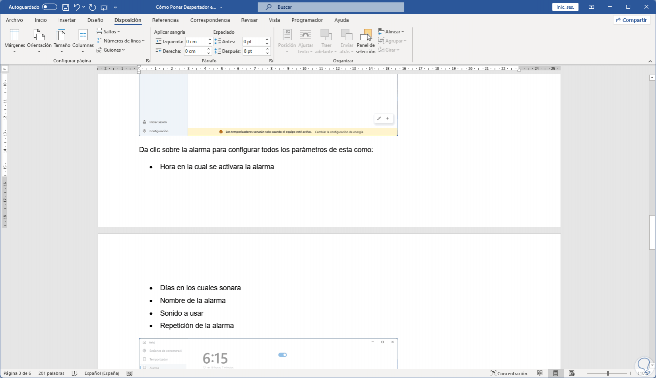Open the Tamaño page size icon

(x=62, y=40)
